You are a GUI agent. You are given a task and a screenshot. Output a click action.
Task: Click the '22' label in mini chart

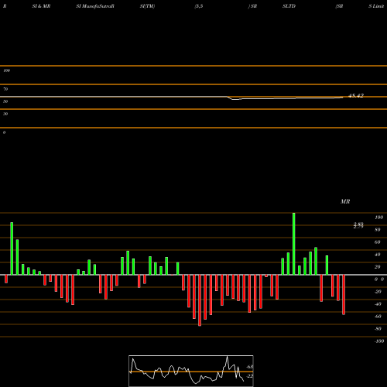[250, 376]
